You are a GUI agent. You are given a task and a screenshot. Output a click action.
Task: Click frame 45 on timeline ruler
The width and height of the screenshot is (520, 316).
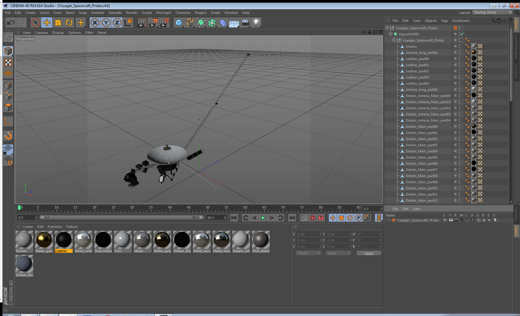point(189,209)
